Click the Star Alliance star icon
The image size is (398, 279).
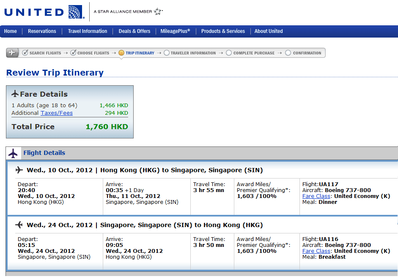[158, 11]
